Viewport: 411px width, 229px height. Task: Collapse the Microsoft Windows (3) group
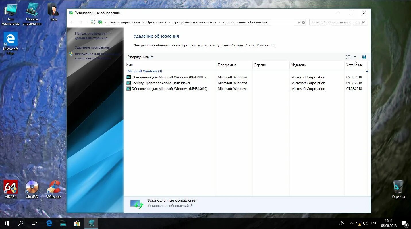point(367,71)
